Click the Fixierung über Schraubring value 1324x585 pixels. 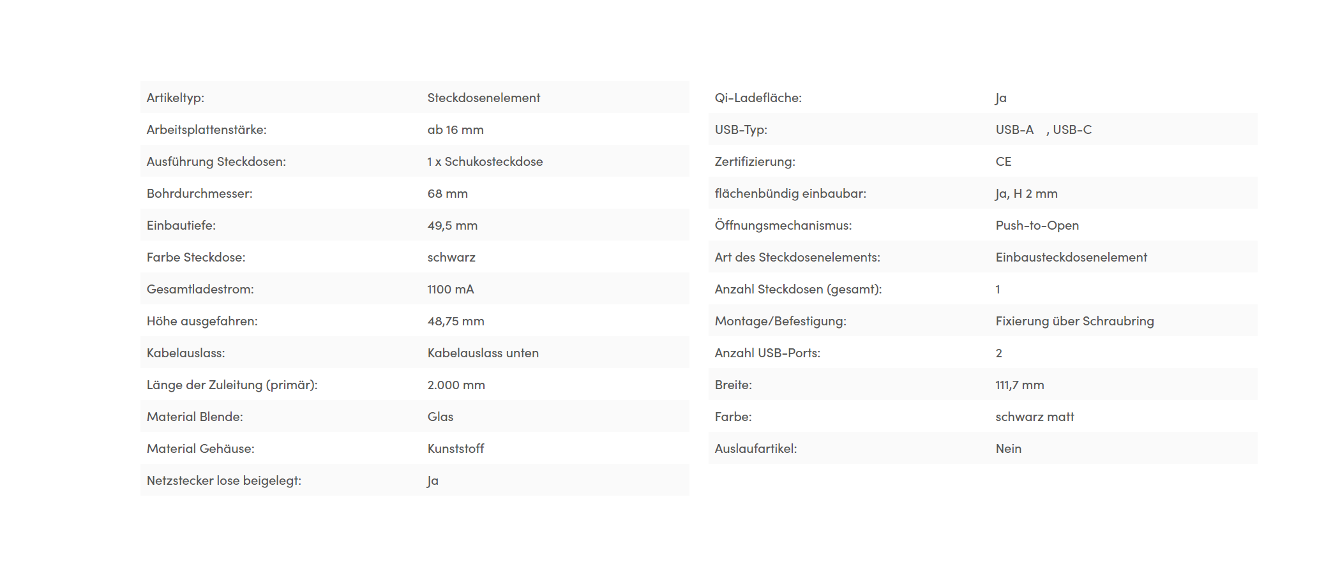(x=1074, y=321)
